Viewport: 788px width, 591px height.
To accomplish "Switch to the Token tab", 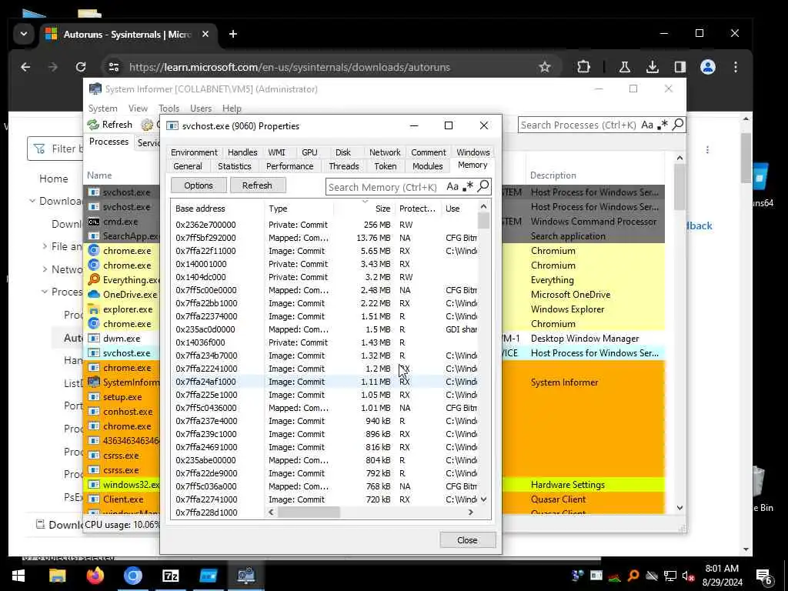I will click(x=386, y=166).
